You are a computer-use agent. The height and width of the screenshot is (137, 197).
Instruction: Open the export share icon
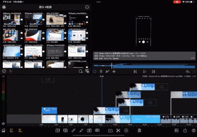click(x=185, y=130)
